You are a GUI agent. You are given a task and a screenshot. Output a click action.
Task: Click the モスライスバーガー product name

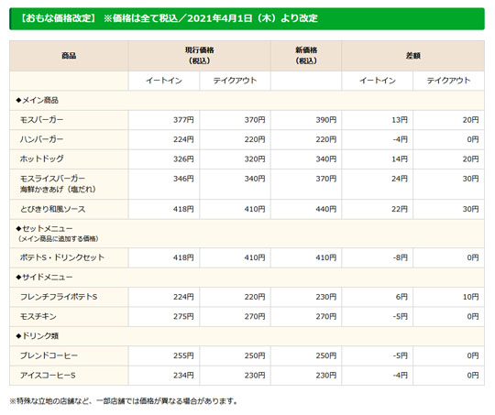[58, 183]
